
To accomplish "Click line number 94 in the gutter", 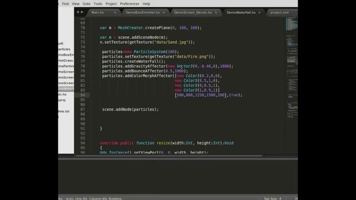I will click(82, 143).
